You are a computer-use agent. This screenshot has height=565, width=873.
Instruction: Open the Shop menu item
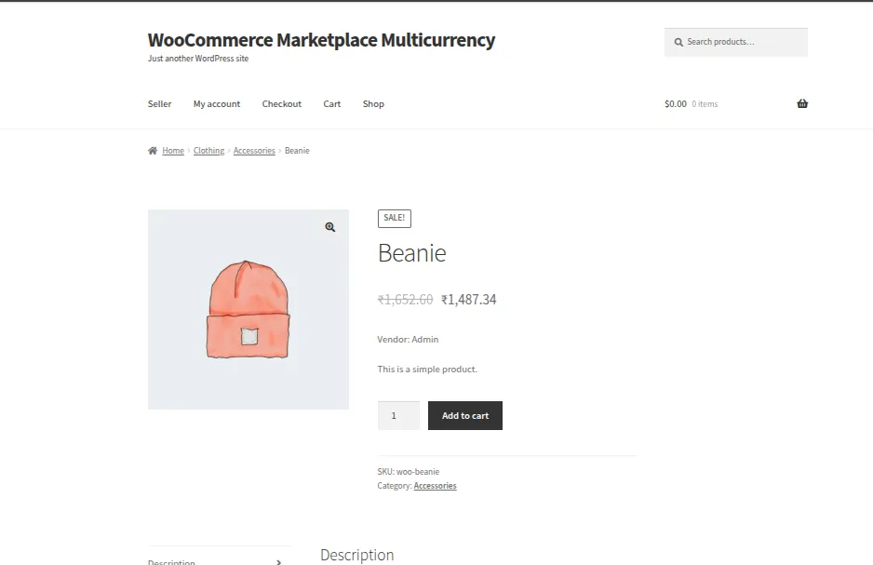(373, 103)
